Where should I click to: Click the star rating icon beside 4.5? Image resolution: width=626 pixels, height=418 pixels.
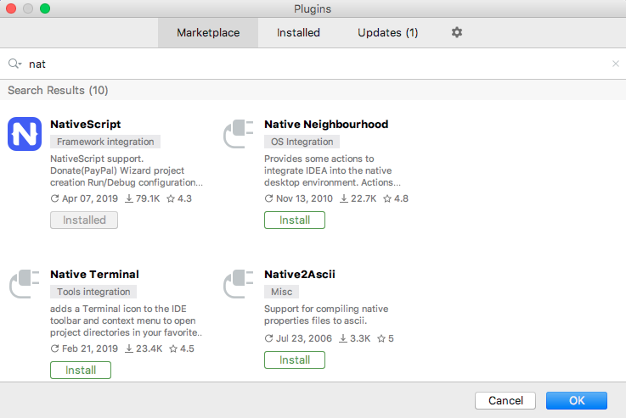pyautogui.click(x=173, y=348)
